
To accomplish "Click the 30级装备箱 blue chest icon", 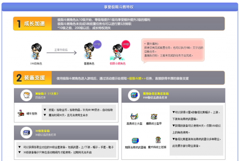I will point(26,132).
